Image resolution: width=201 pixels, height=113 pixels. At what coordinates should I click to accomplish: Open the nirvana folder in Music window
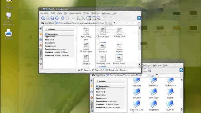(137, 94)
